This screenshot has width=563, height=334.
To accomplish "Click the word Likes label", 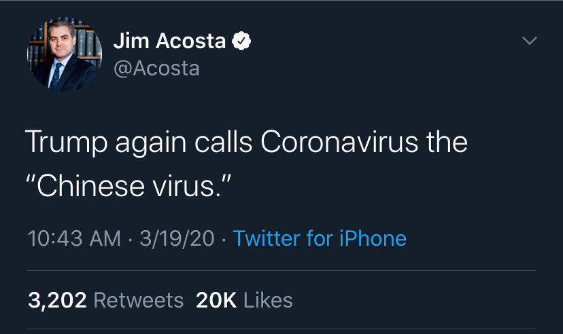I will pos(268,300).
